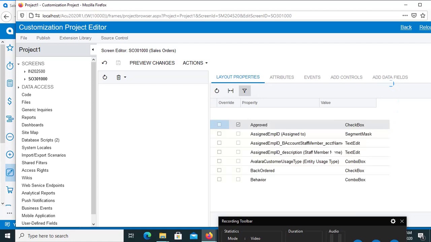Click the fit columns icon
Viewport: 431px width, 242px height.
tap(231, 91)
